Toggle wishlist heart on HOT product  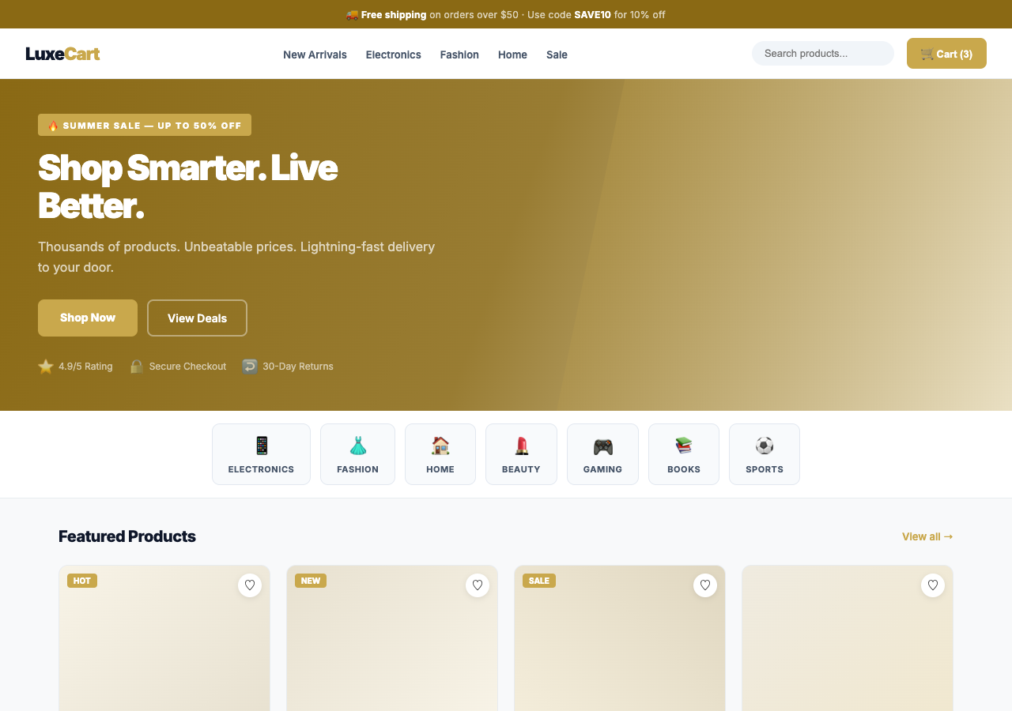pyautogui.click(x=250, y=585)
